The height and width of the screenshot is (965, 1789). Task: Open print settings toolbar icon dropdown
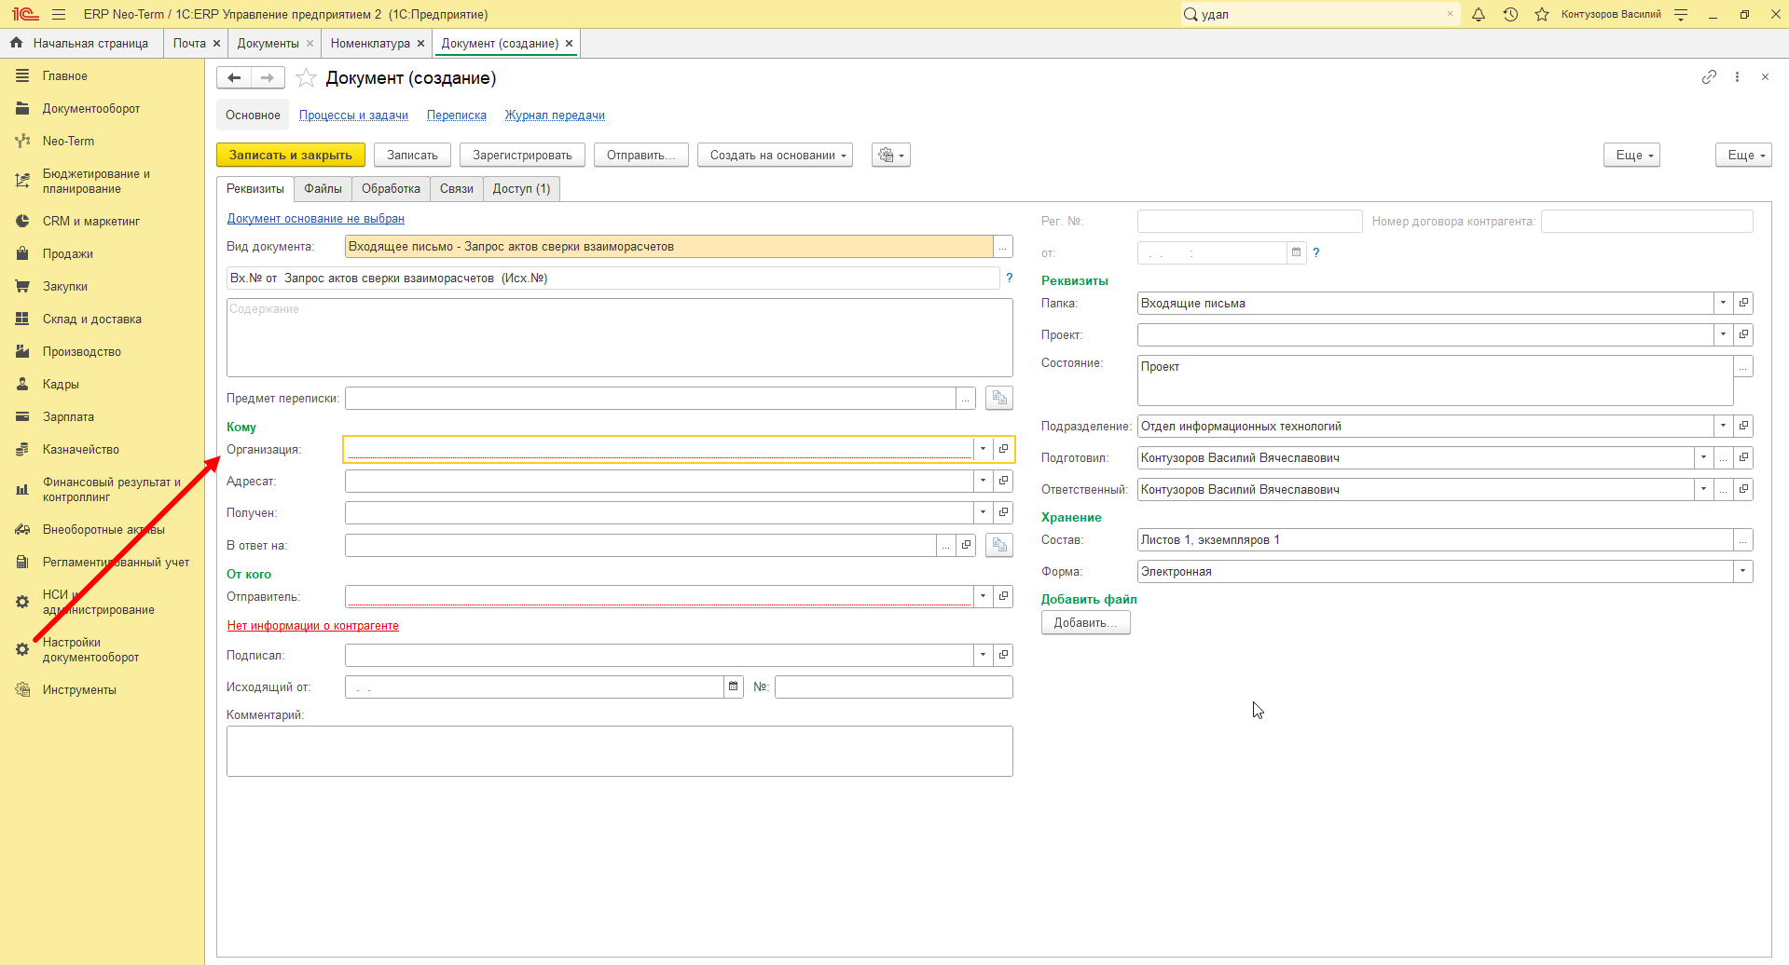coord(891,155)
